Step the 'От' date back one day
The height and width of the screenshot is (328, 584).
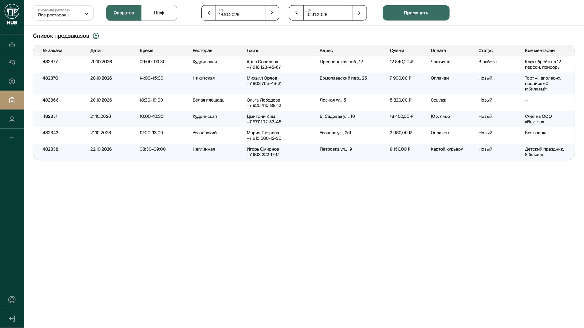(x=209, y=13)
